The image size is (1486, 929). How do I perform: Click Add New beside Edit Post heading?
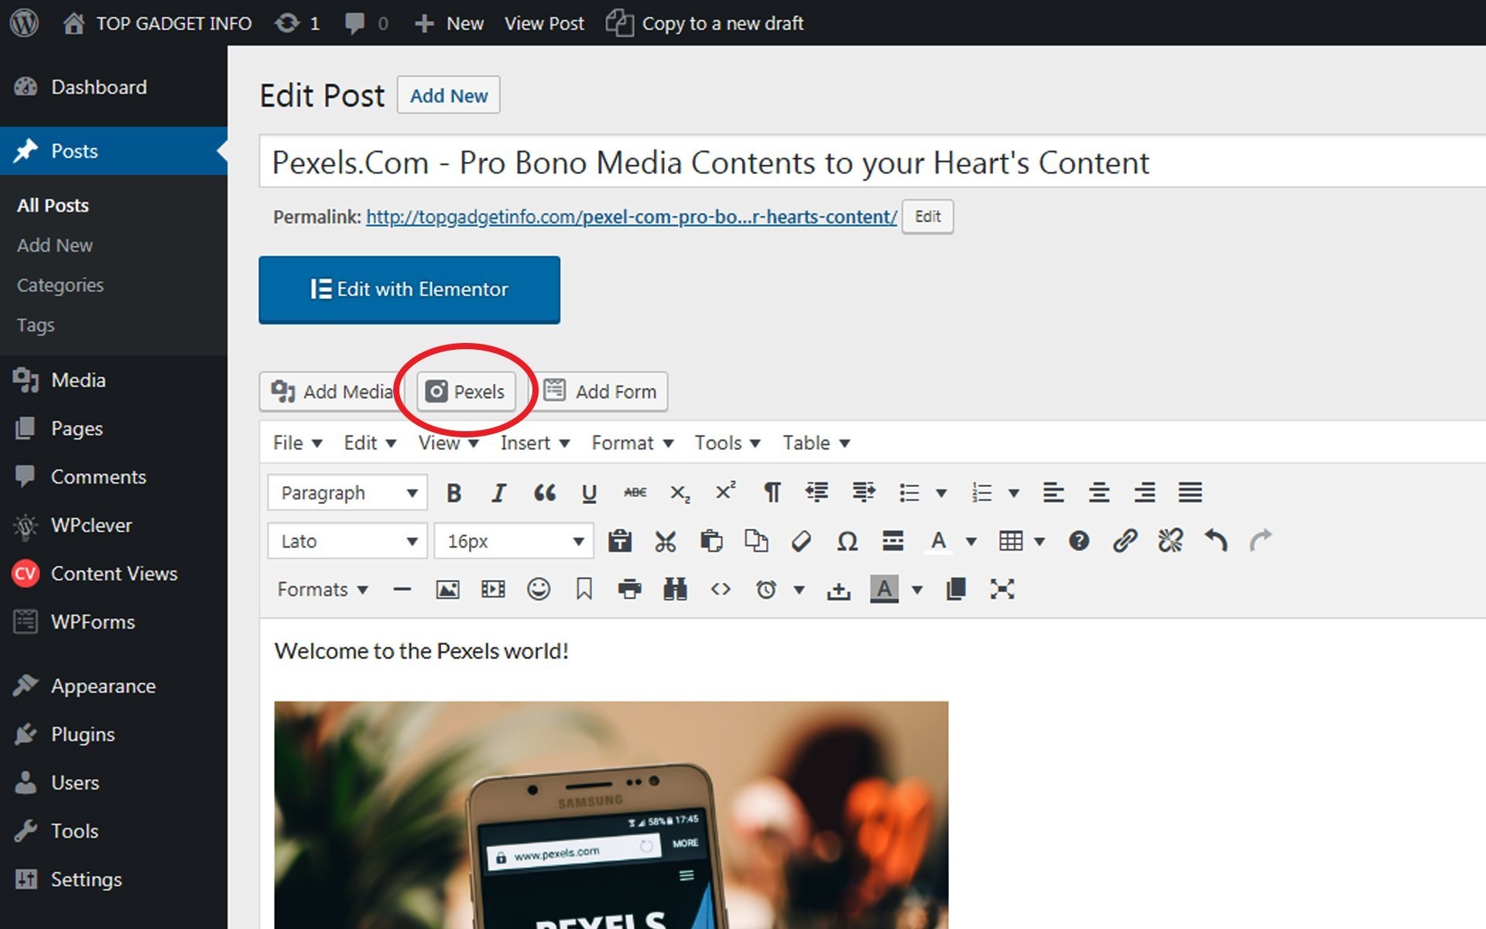click(x=449, y=95)
